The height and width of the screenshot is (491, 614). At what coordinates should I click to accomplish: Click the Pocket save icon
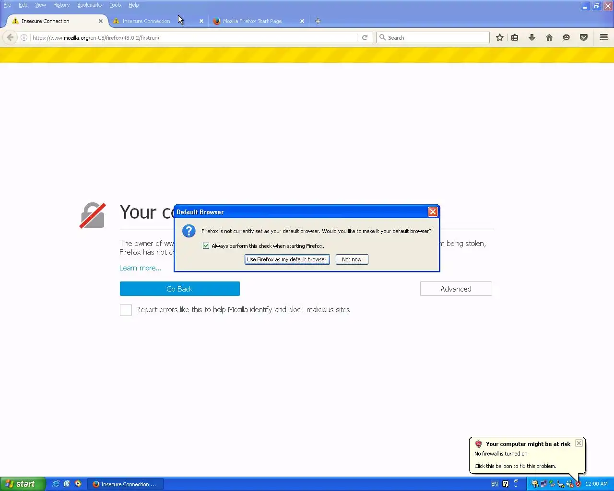pos(584,37)
